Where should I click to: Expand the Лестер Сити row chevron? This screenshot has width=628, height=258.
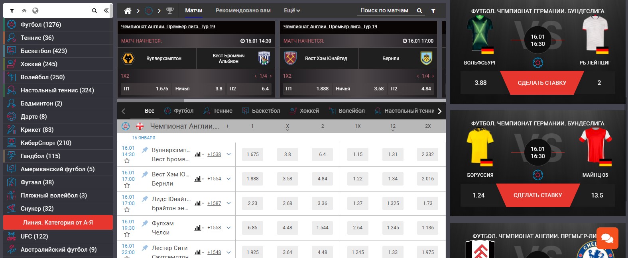228,252
